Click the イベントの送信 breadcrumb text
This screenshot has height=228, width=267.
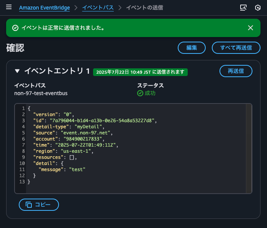point(144,8)
